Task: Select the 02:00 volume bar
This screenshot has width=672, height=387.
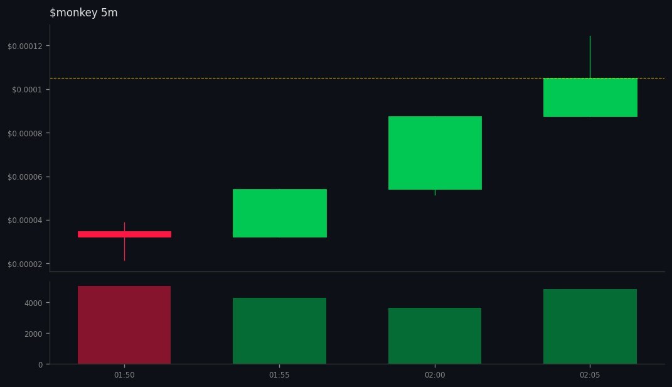Action: point(435,335)
